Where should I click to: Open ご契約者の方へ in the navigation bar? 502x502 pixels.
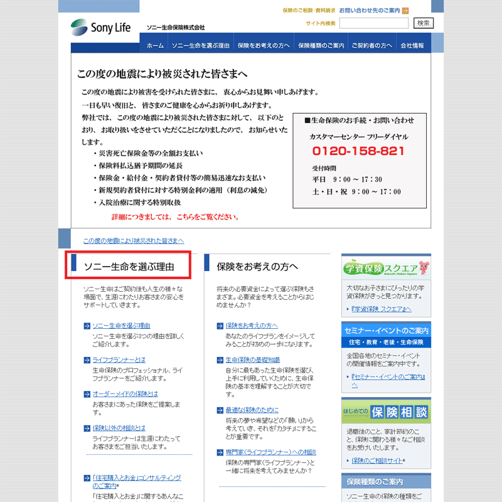point(371,46)
